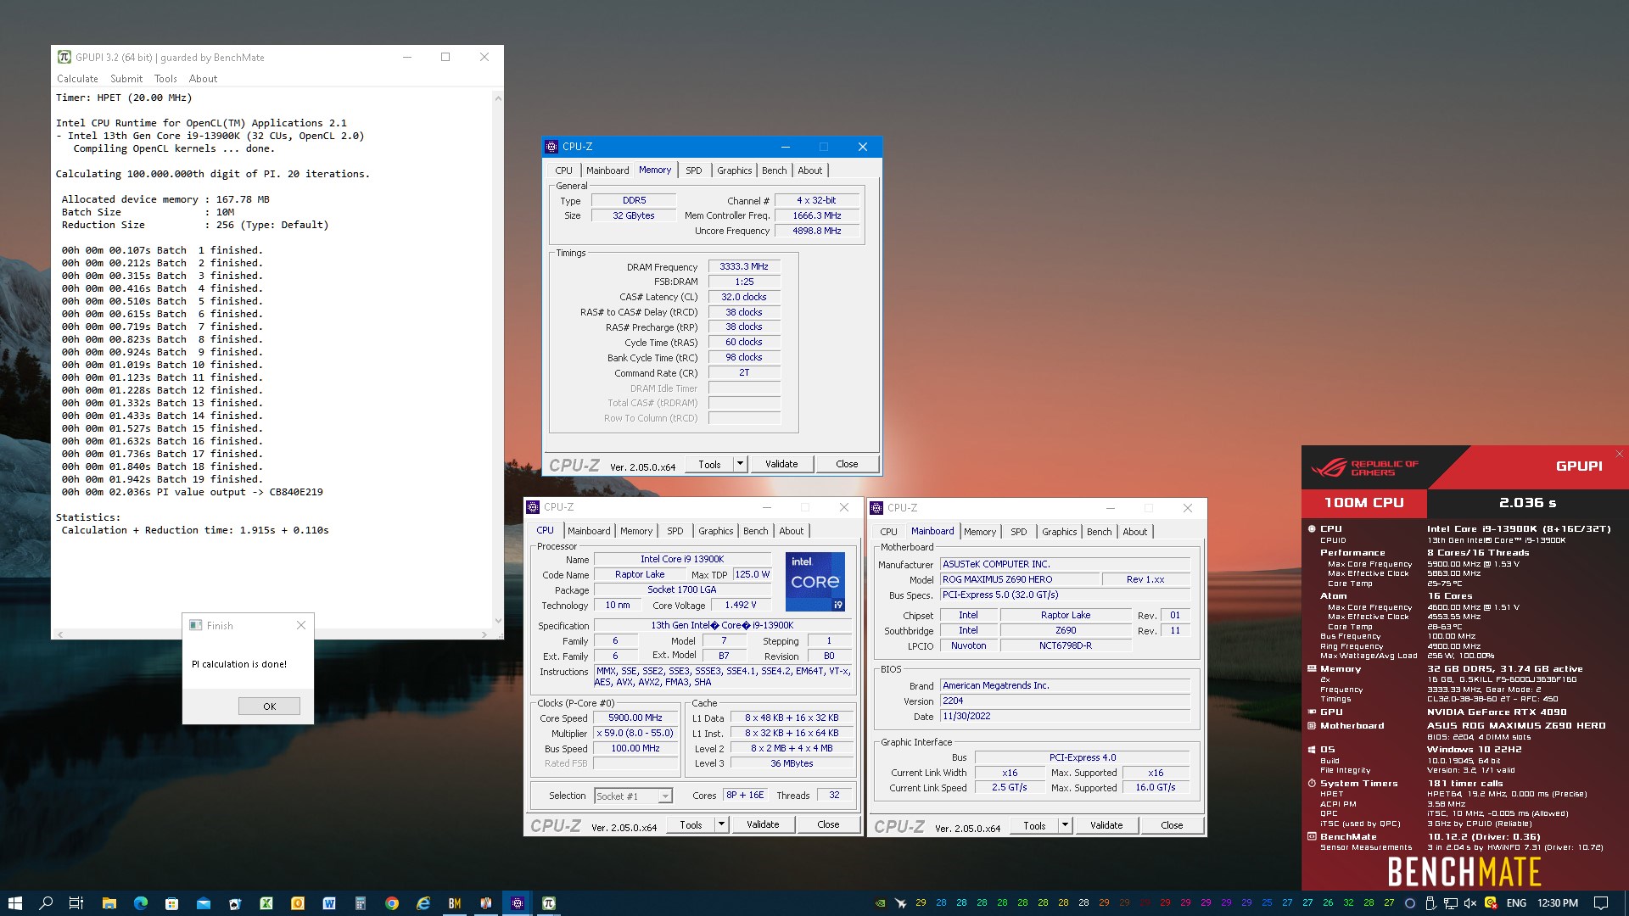Screen dimensions: 1629x916
Task: Open Memory tab in CPU tab CPU-Z window
Action: click(635, 531)
